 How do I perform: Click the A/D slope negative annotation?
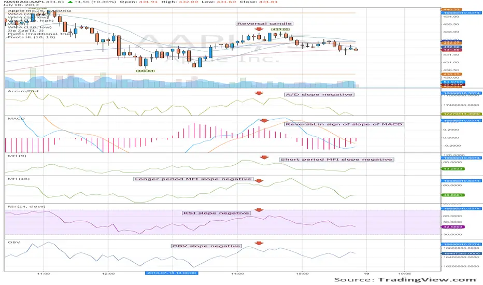(x=319, y=95)
